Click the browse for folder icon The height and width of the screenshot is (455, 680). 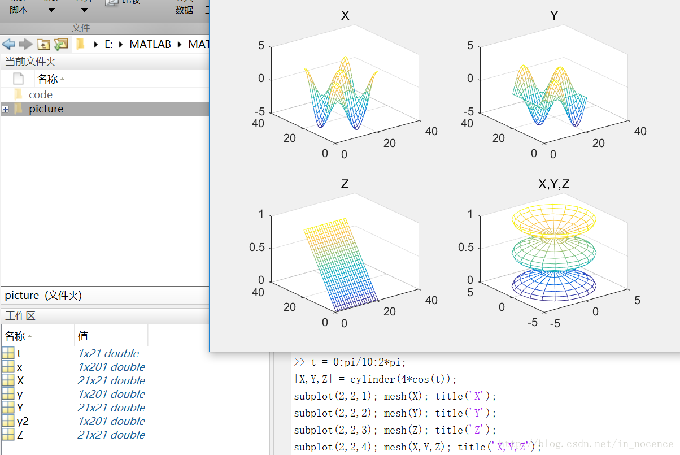[60, 44]
